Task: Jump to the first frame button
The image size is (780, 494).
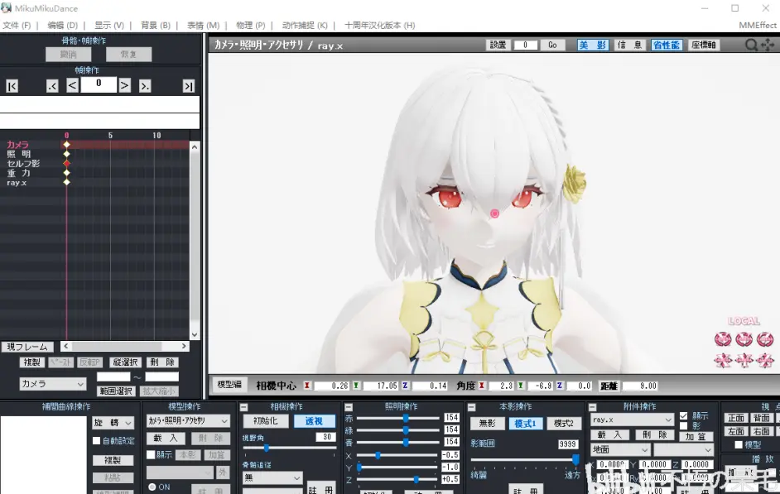Action: pos(12,87)
